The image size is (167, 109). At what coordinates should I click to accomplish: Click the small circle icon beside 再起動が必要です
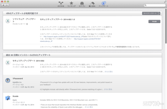click(27, 24)
